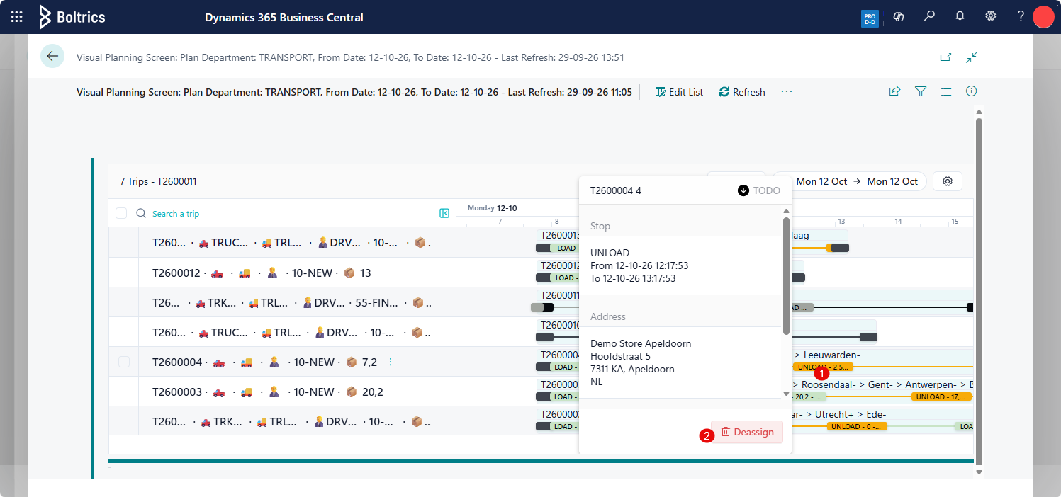The width and height of the screenshot is (1061, 497).
Task: Open the Copilot icon in top bar
Action: (899, 17)
